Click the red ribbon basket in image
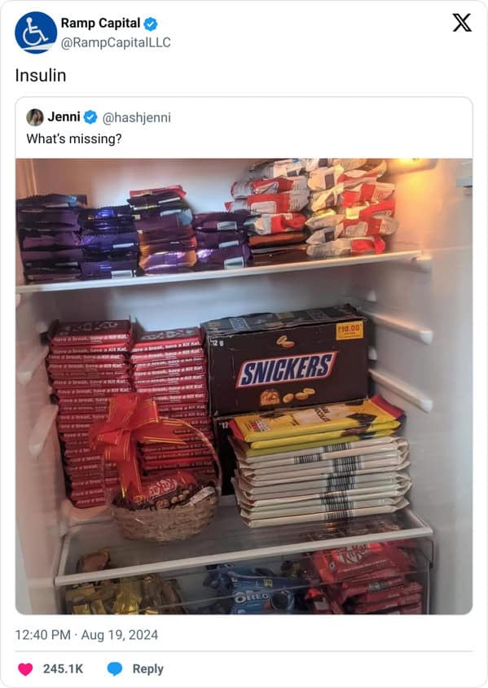 point(160,470)
